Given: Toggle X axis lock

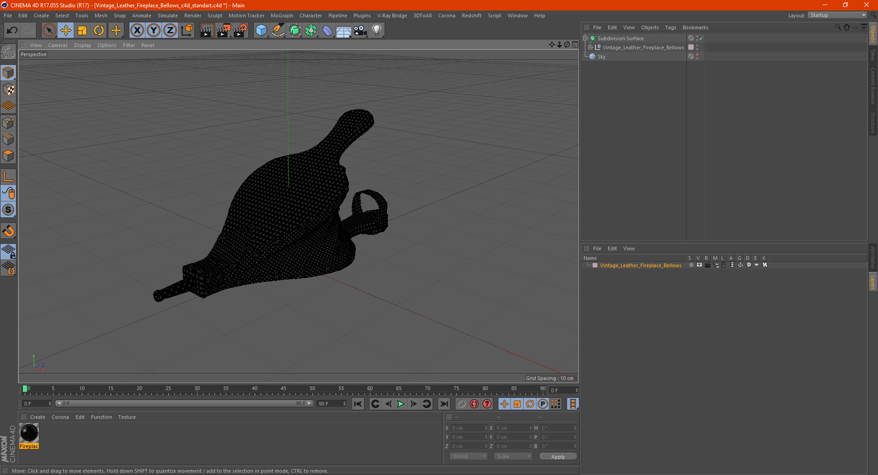Looking at the screenshot, I should 137,31.
